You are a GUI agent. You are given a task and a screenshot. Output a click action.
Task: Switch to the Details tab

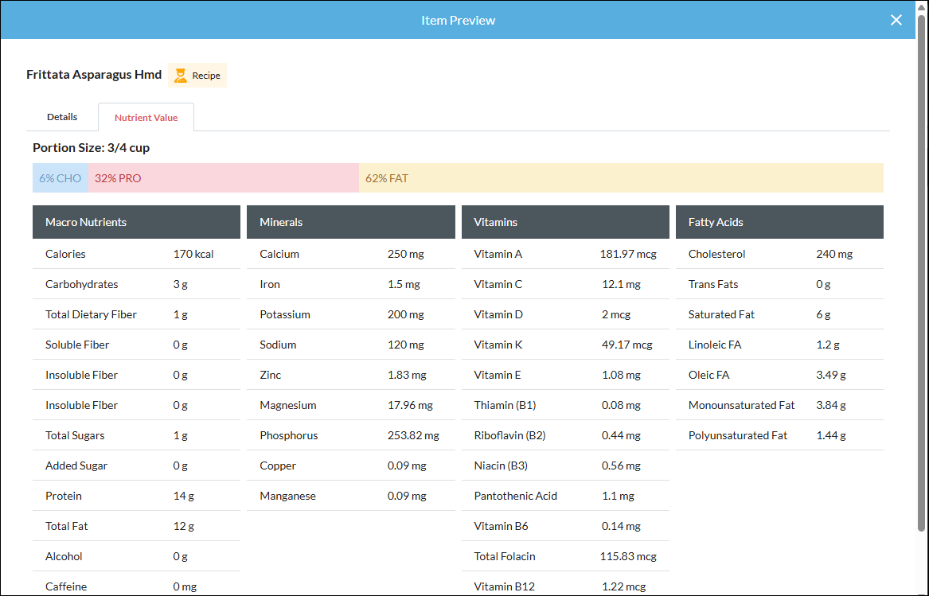[x=61, y=116]
